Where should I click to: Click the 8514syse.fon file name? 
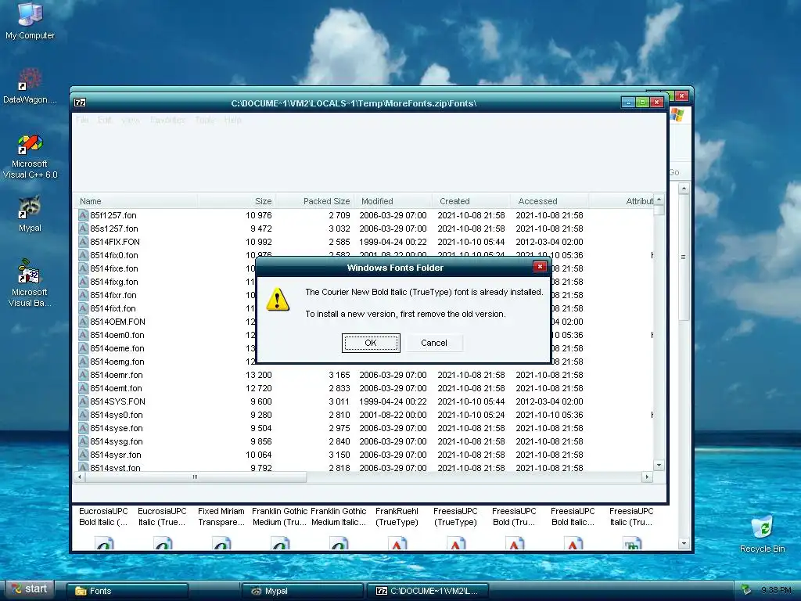(x=117, y=428)
